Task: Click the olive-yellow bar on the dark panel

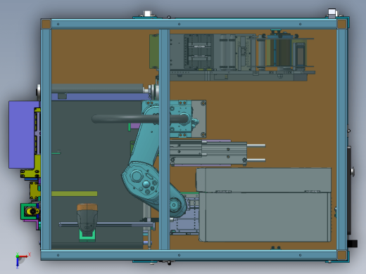Action: point(75,194)
